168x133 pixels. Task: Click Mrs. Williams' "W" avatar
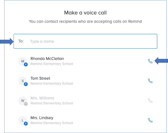(x=22, y=101)
